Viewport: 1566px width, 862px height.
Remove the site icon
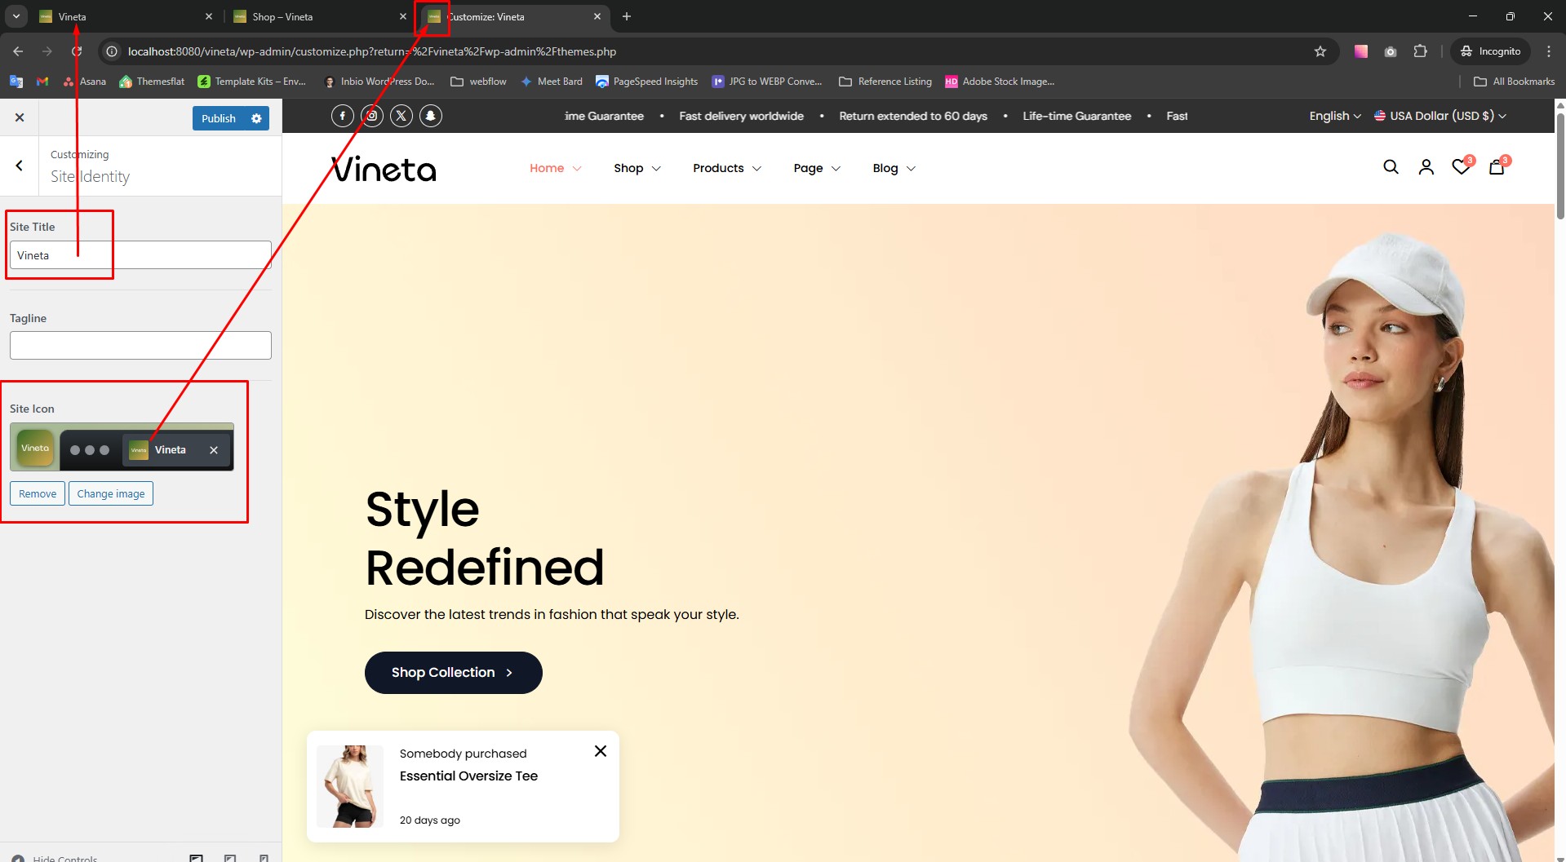pos(38,493)
